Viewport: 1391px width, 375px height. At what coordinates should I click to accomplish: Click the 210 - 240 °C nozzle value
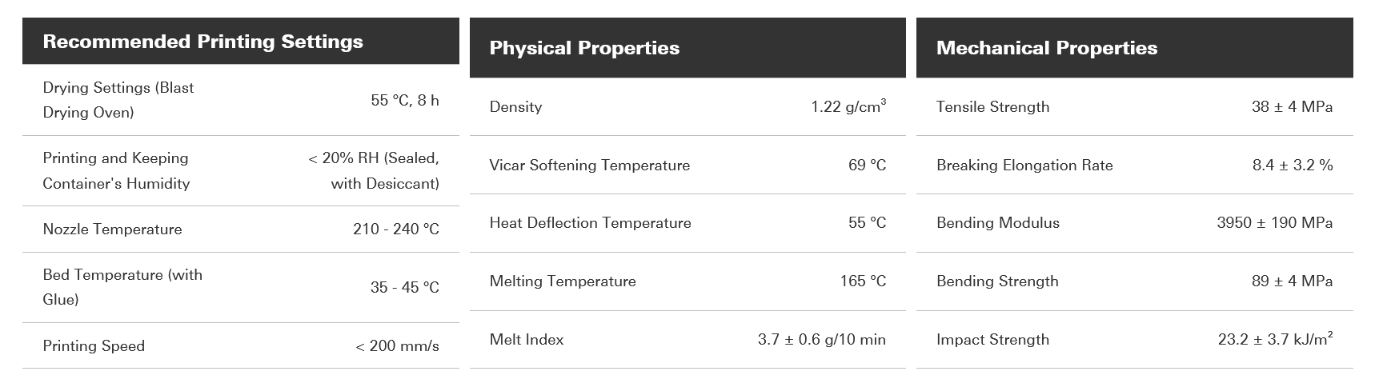click(396, 229)
